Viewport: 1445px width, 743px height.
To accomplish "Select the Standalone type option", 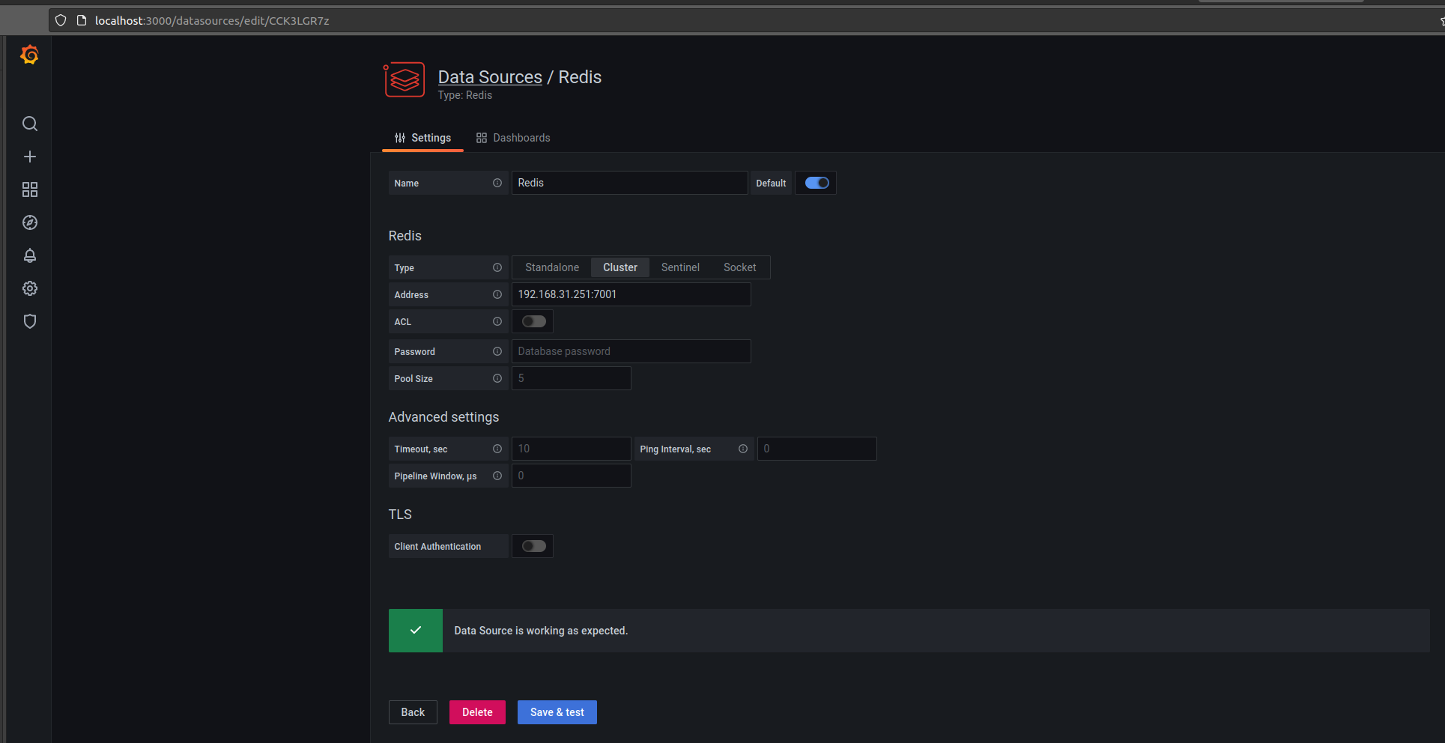I will 552,267.
